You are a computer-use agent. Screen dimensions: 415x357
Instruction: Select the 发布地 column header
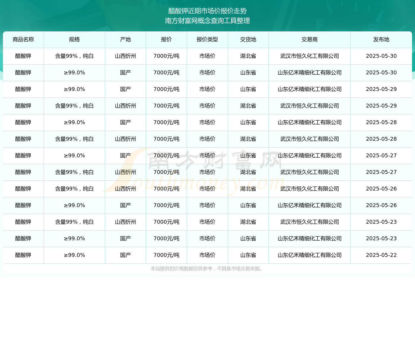[x=382, y=39]
